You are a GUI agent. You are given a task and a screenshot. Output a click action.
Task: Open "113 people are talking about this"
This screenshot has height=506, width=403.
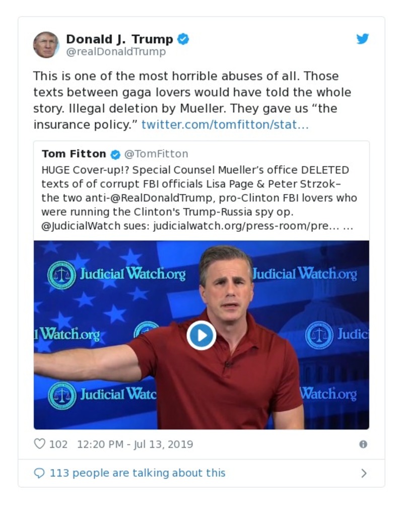click(137, 473)
